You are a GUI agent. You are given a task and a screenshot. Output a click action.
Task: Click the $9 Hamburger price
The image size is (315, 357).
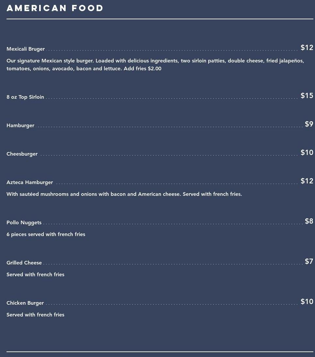(309, 124)
